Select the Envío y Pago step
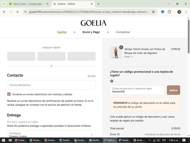 91,32
